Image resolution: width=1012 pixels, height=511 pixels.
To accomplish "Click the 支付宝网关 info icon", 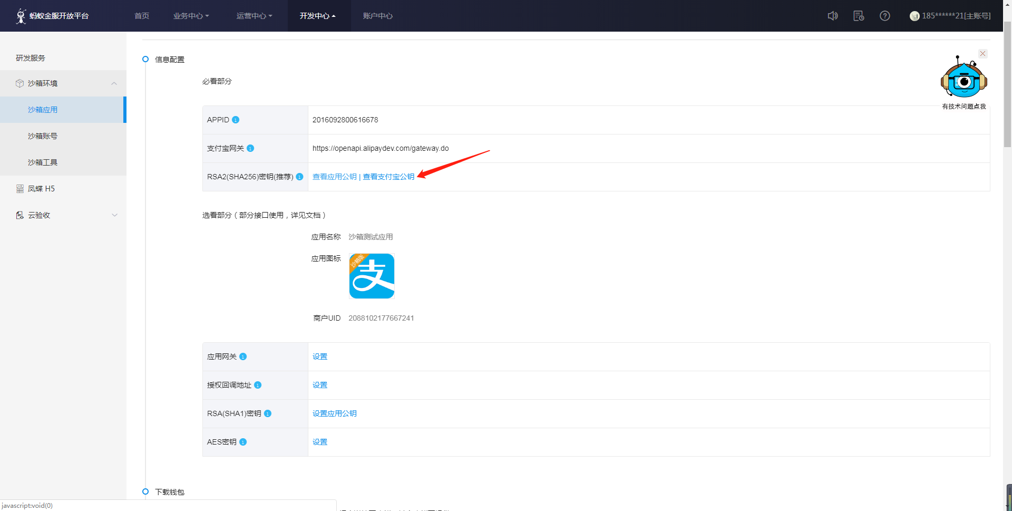I will [x=250, y=148].
